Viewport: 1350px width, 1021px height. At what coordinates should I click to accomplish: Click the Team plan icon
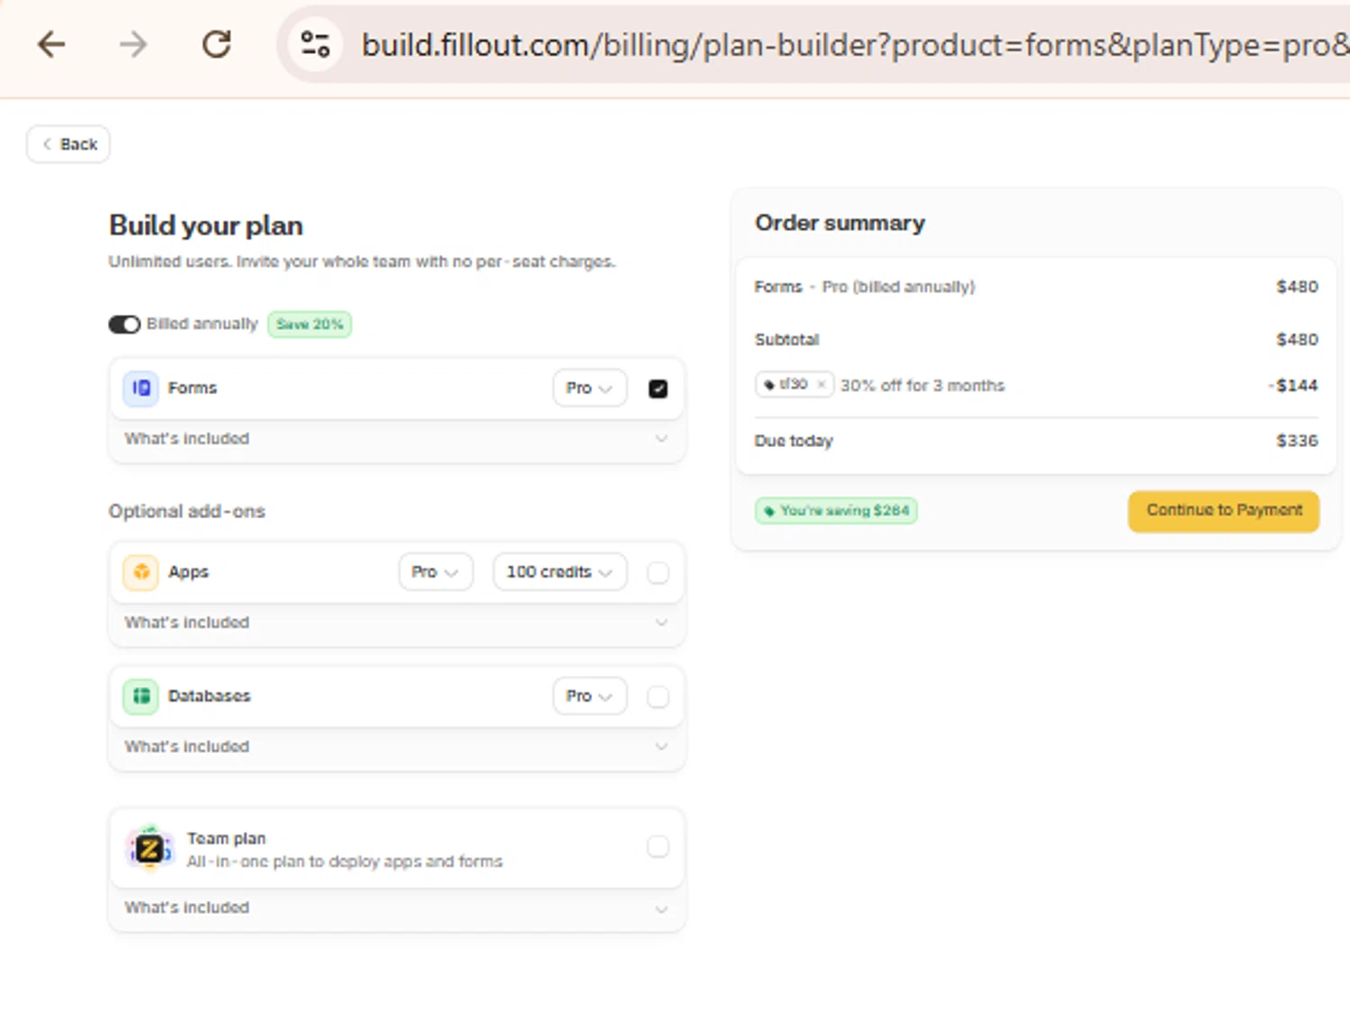[x=149, y=848]
